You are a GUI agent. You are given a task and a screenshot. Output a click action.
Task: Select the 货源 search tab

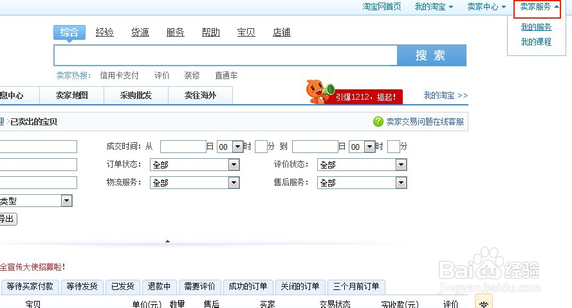[x=140, y=32]
